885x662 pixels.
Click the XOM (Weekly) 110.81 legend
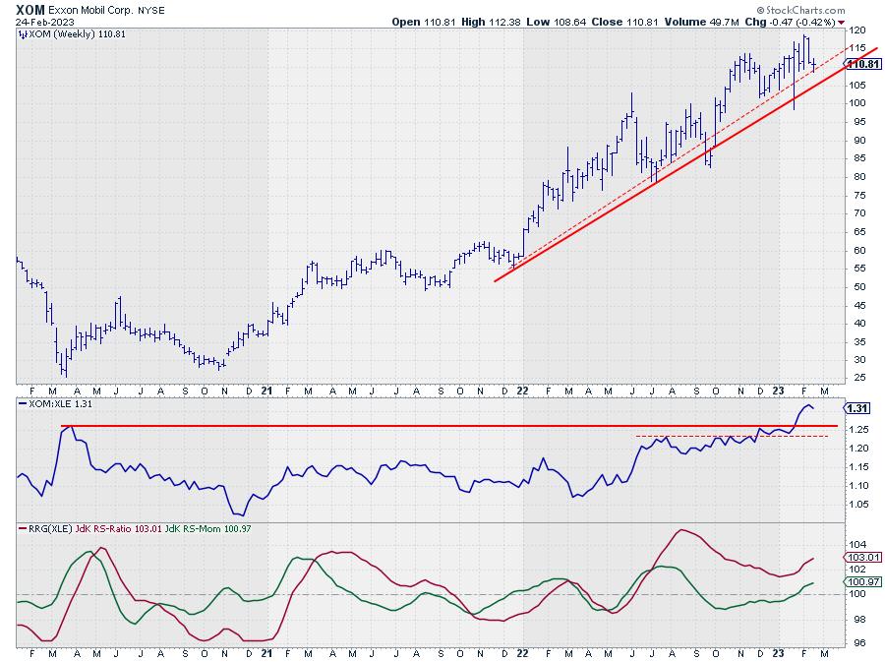[x=77, y=34]
